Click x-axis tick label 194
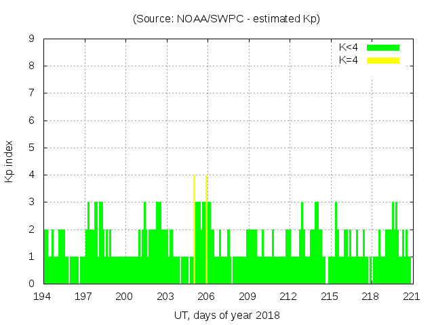This screenshot has width=434, height=325. pos(43,296)
